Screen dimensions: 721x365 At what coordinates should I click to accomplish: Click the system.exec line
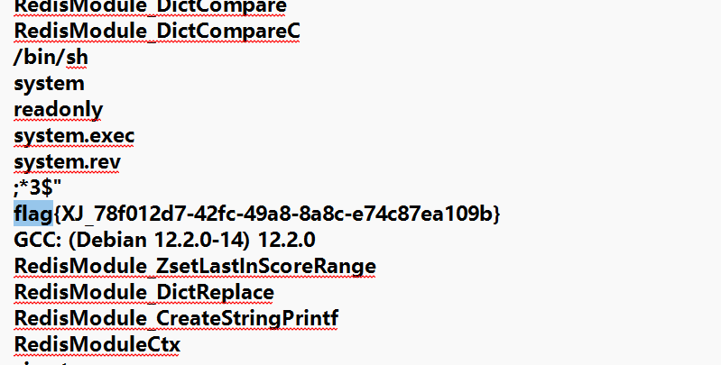tap(74, 136)
